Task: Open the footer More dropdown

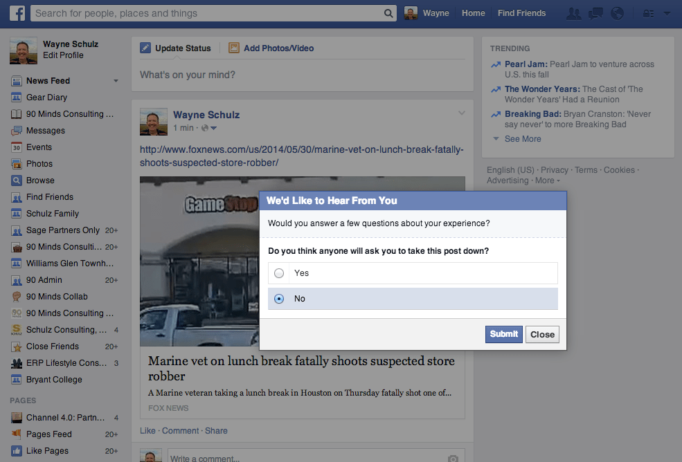Action: tap(548, 181)
